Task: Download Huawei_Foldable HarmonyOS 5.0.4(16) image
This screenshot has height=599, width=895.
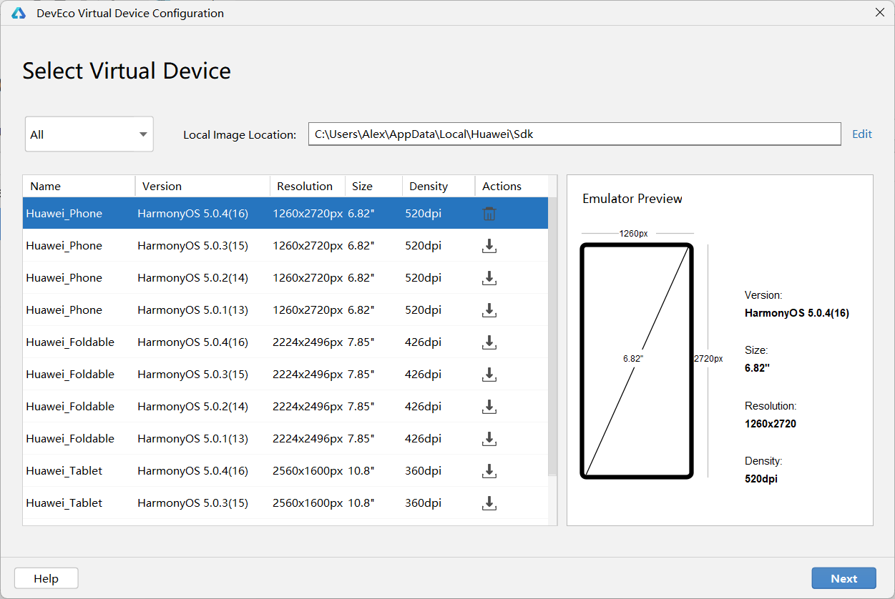Action: pyautogui.click(x=489, y=342)
